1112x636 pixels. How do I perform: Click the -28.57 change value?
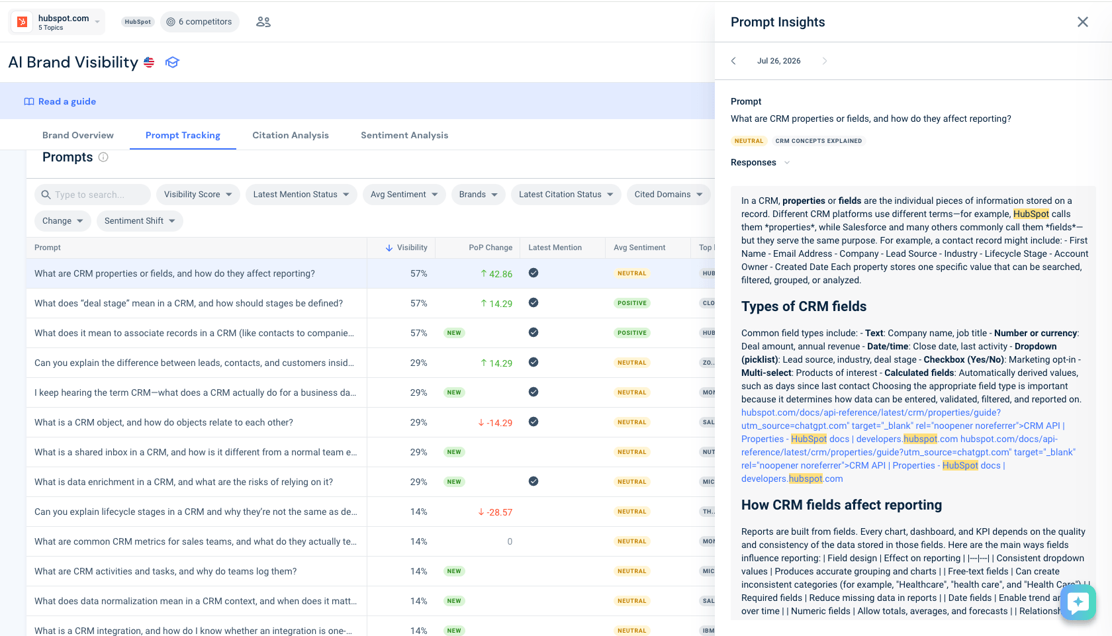[495, 512]
